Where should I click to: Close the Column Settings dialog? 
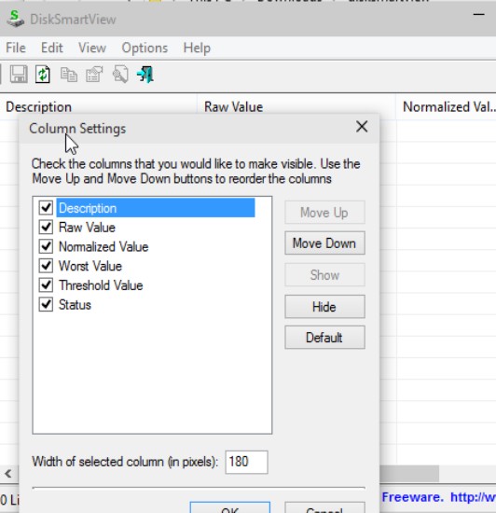point(362,127)
